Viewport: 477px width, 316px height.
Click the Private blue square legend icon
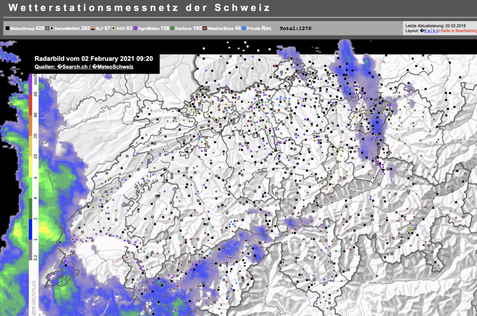(x=244, y=28)
